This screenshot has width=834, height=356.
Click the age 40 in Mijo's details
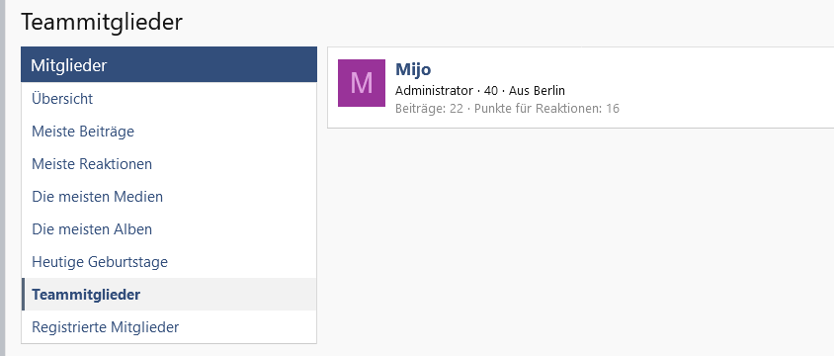[491, 90]
